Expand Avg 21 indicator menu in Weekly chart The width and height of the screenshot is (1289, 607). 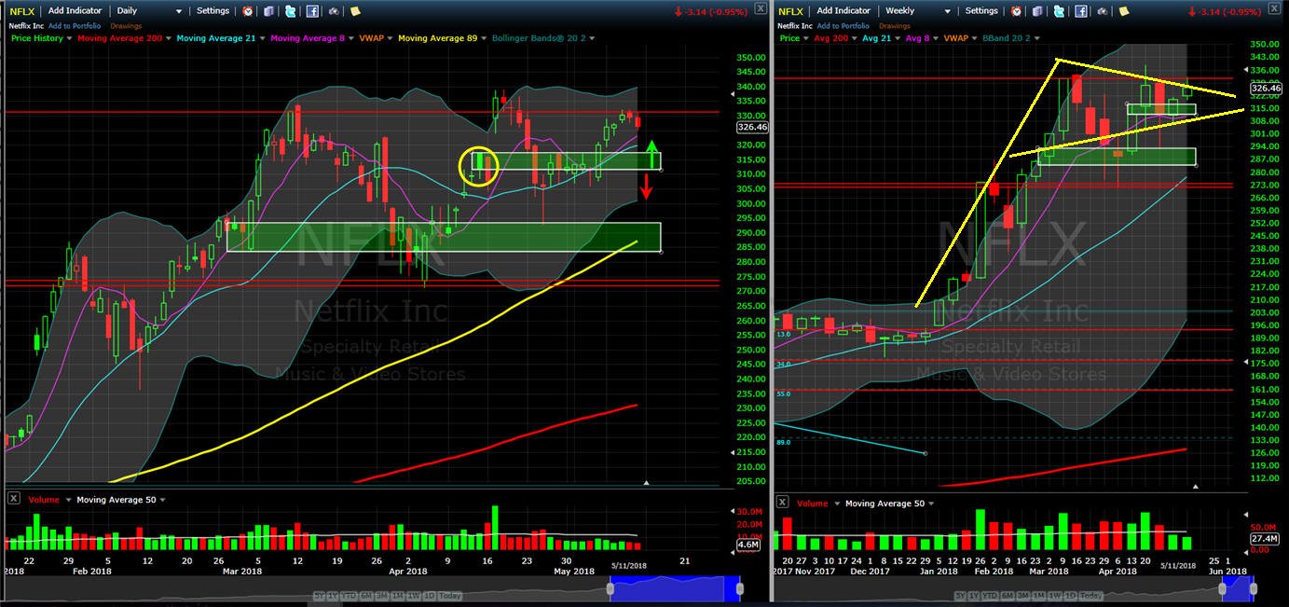click(x=898, y=38)
